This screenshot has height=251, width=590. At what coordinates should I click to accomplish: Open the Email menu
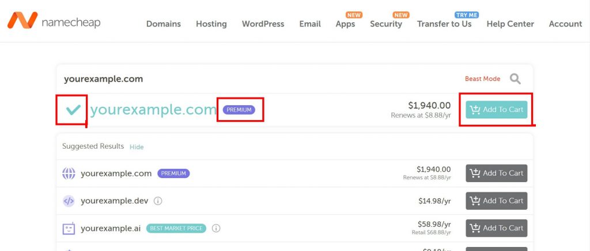309,24
